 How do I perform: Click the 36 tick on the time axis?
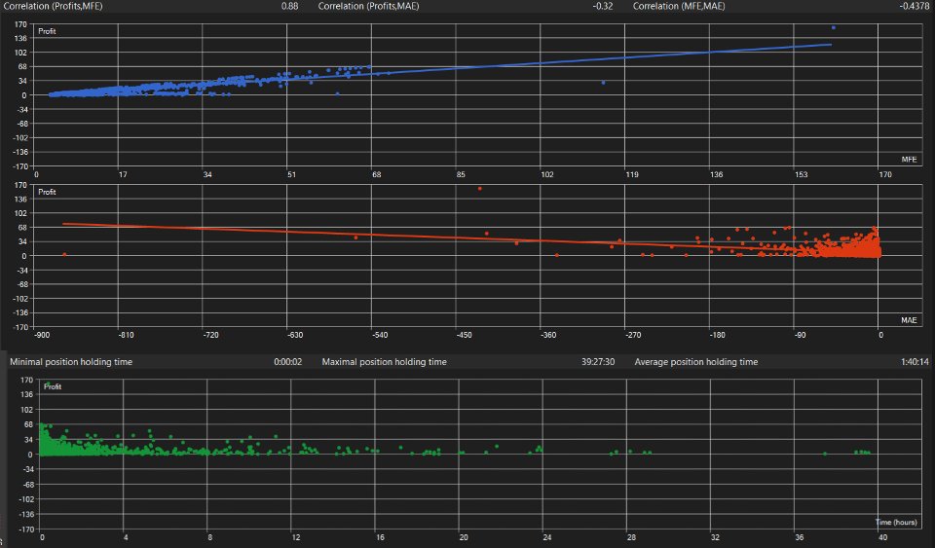tap(799, 536)
